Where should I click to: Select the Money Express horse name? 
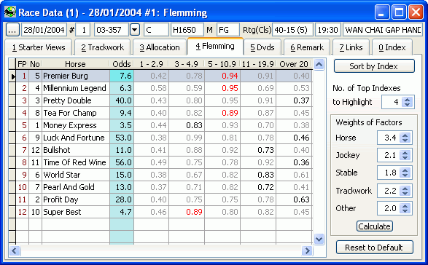[69, 125]
